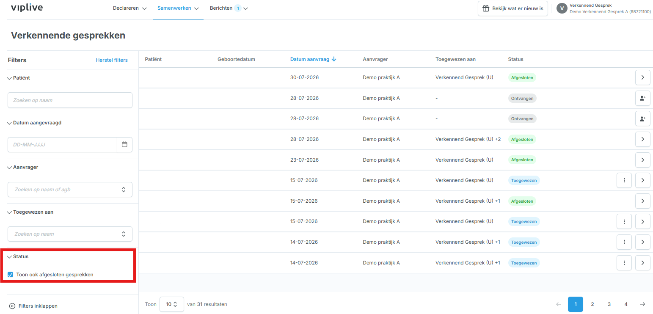The image size is (653, 314).
Task: Go to page 3
Action: click(609, 304)
